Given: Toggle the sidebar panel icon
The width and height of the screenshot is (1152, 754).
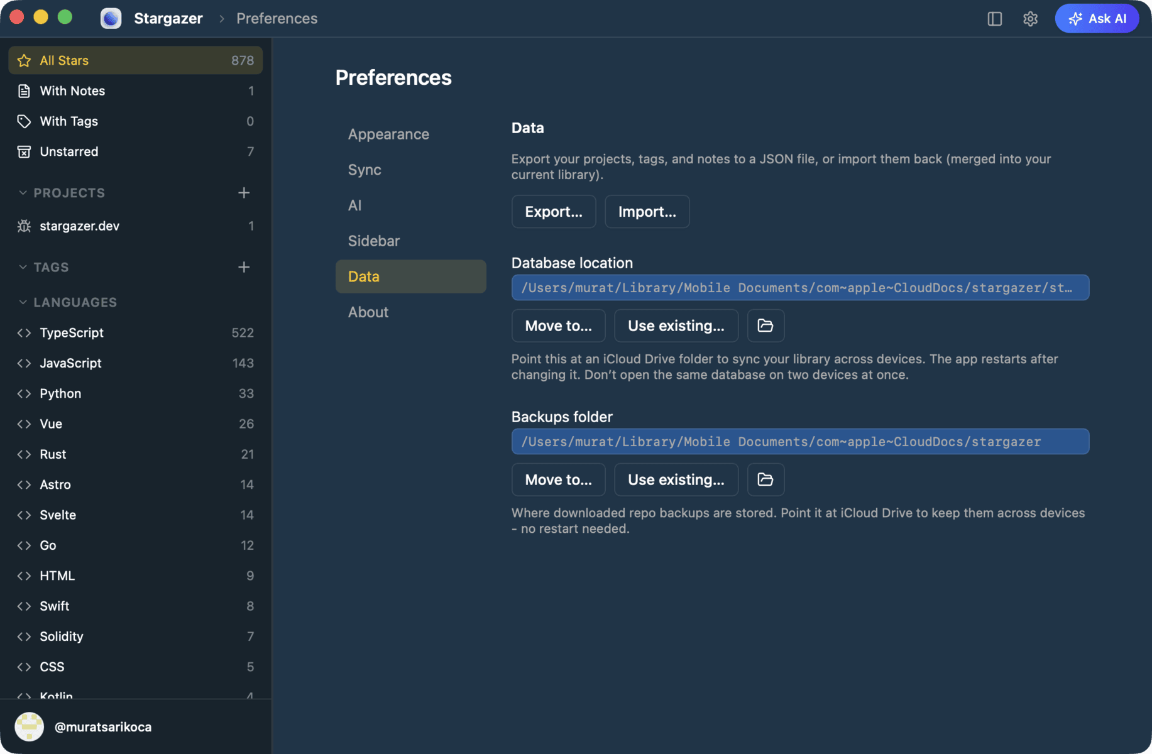Looking at the screenshot, I should pos(994,19).
